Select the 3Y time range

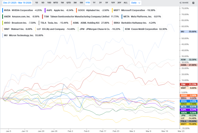pos(100,3)
